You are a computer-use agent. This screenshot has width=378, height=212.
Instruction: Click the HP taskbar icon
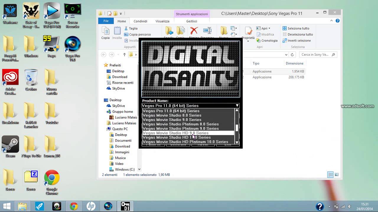(91, 206)
